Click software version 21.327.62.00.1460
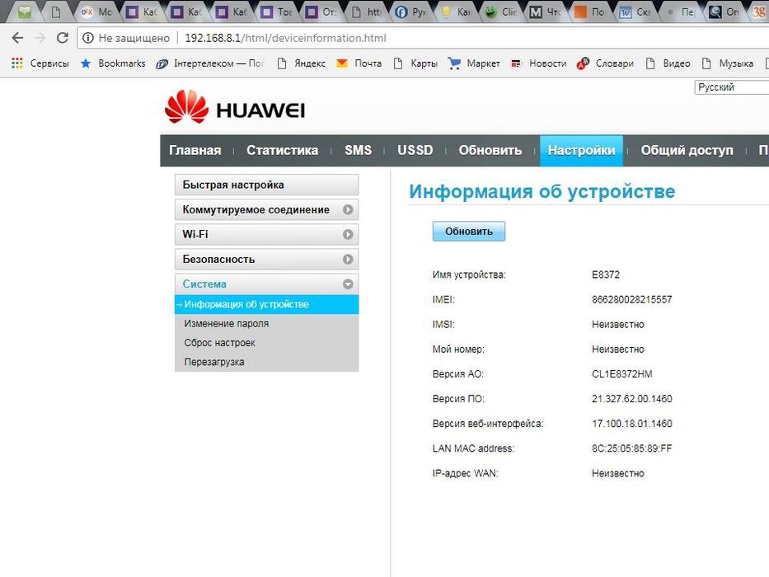The height and width of the screenshot is (577, 769). pos(631,399)
